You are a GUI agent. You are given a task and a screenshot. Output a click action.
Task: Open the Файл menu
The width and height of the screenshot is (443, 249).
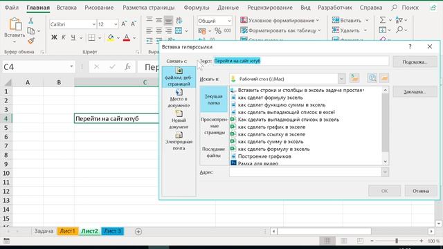[12, 8]
